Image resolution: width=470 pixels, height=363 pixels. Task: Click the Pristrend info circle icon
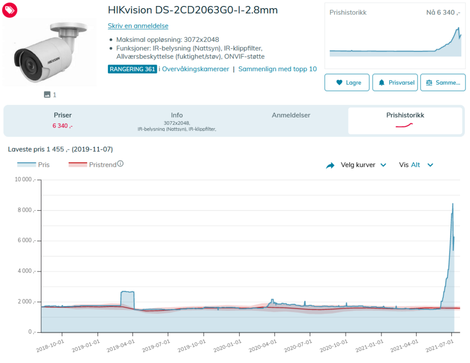tap(121, 164)
